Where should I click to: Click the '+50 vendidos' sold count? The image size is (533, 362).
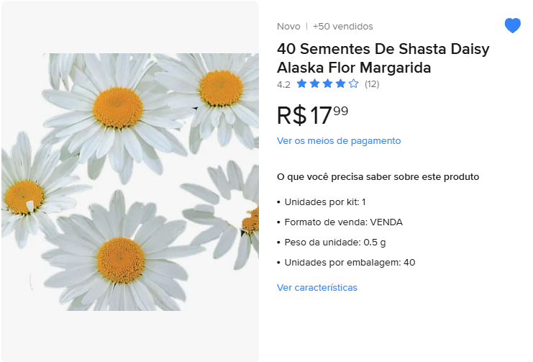coord(342,27)
